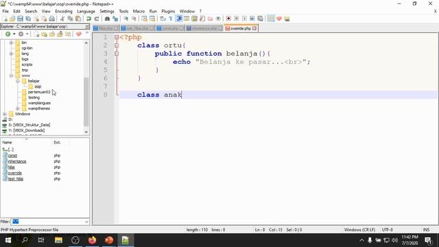Image resolution: width=439 pixels, height=247 pixels.
Task: Expand the lang folder tree node
Action: click(x=11, y=54)
